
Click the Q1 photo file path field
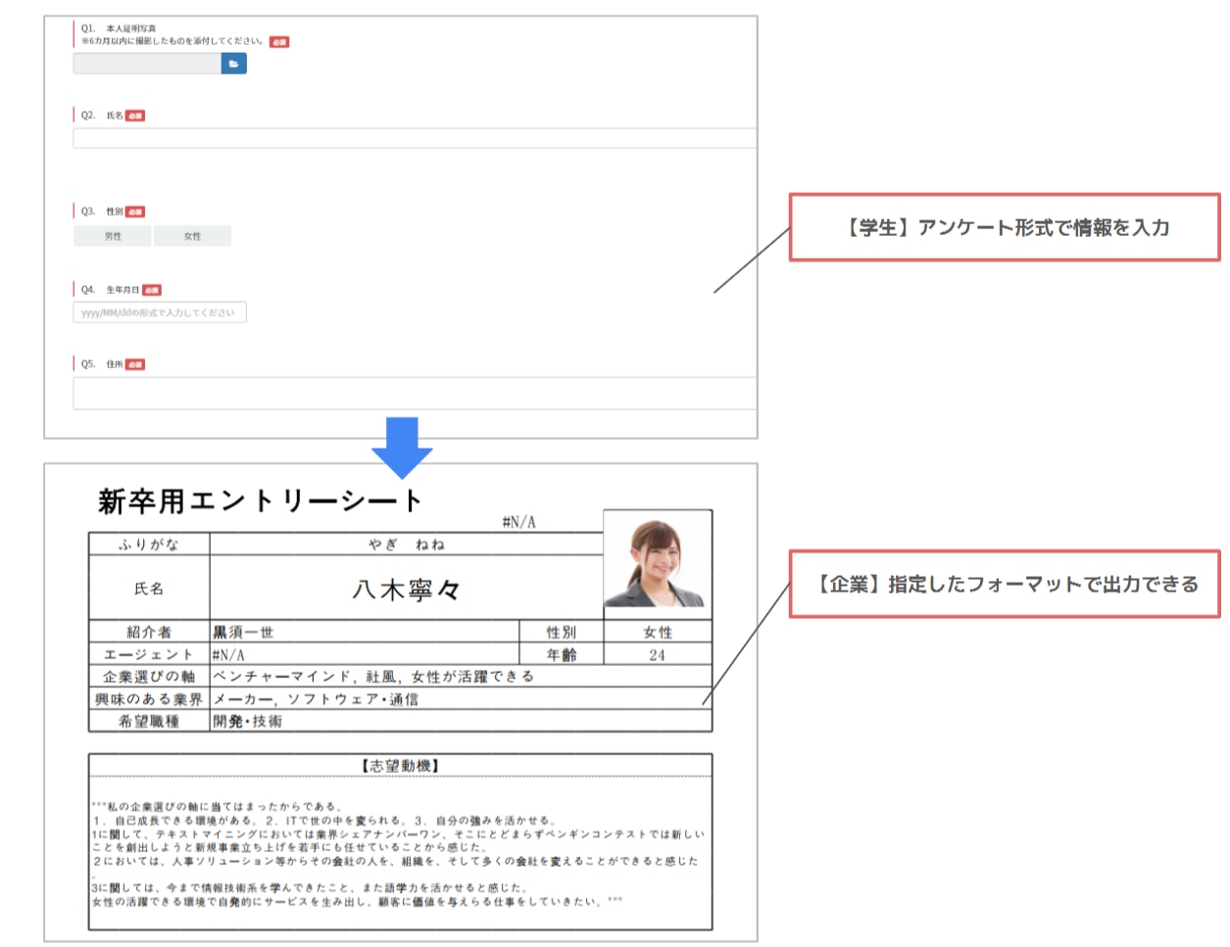click(x=146, y=64)
